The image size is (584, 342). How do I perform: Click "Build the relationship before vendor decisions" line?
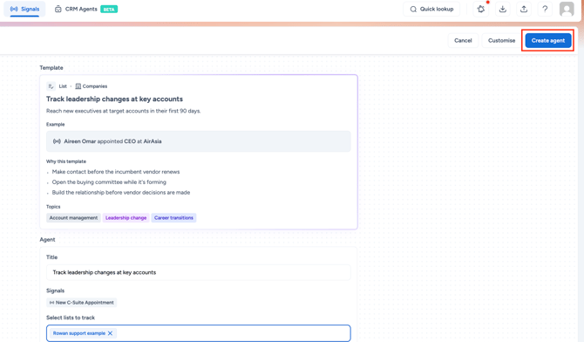121,193
